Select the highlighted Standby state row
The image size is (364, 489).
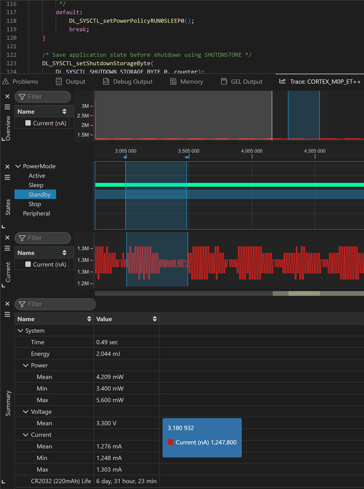35,194
